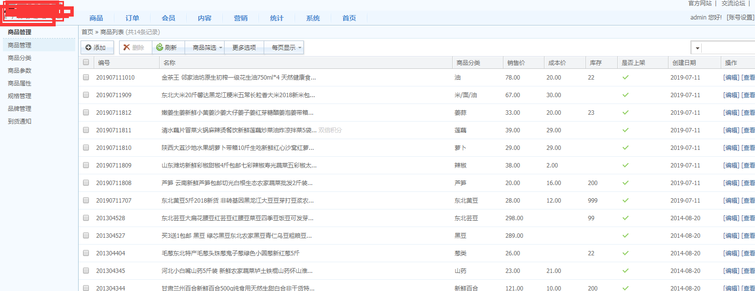Click 编辑 for product 201907111010

pos(731,77)
